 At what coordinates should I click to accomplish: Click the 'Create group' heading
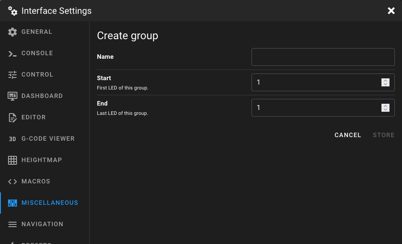(x=127, y=36)
